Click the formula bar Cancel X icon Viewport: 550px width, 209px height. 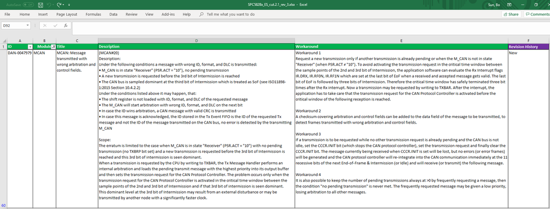pyautogui.click(x=45, y=25)
